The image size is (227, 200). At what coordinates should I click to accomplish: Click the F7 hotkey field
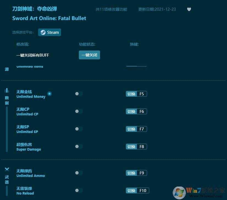(142, 129)
